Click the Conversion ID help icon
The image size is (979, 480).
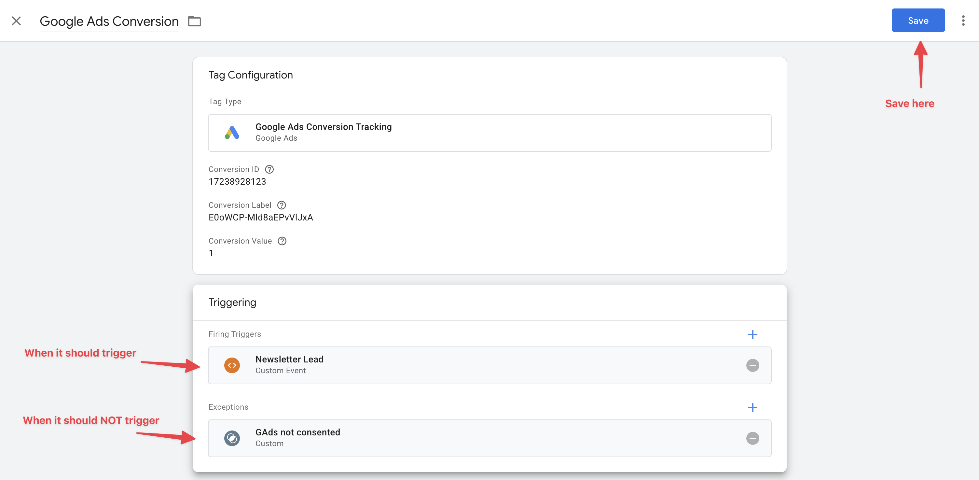click(269, 169)
